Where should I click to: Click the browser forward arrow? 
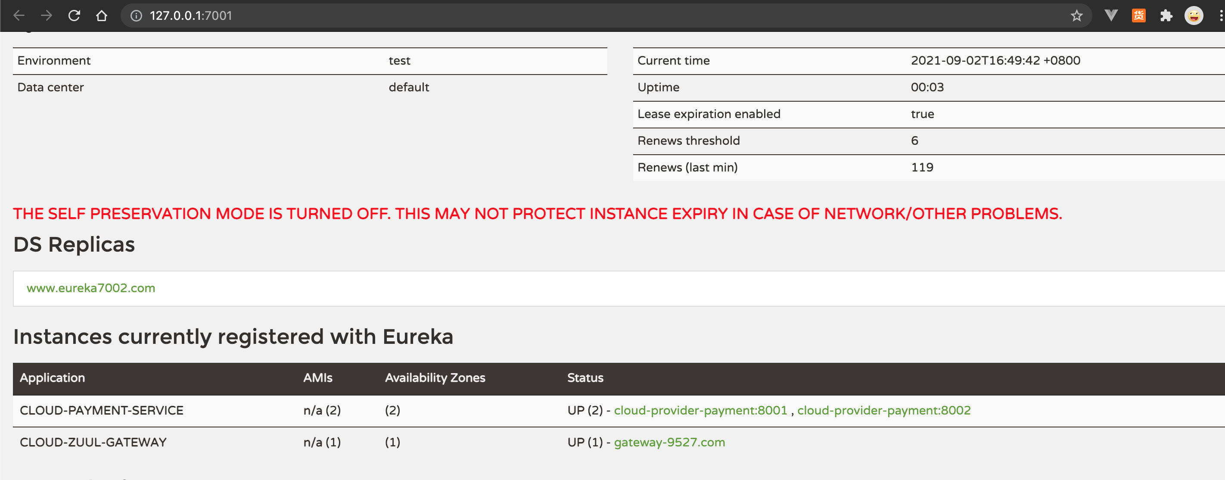point(46,16)
